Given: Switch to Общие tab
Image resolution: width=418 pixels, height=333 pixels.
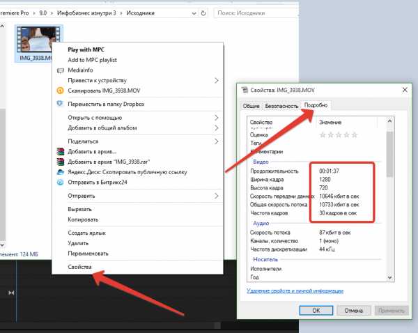Looking at the screenshot, I should coord(251,106).
